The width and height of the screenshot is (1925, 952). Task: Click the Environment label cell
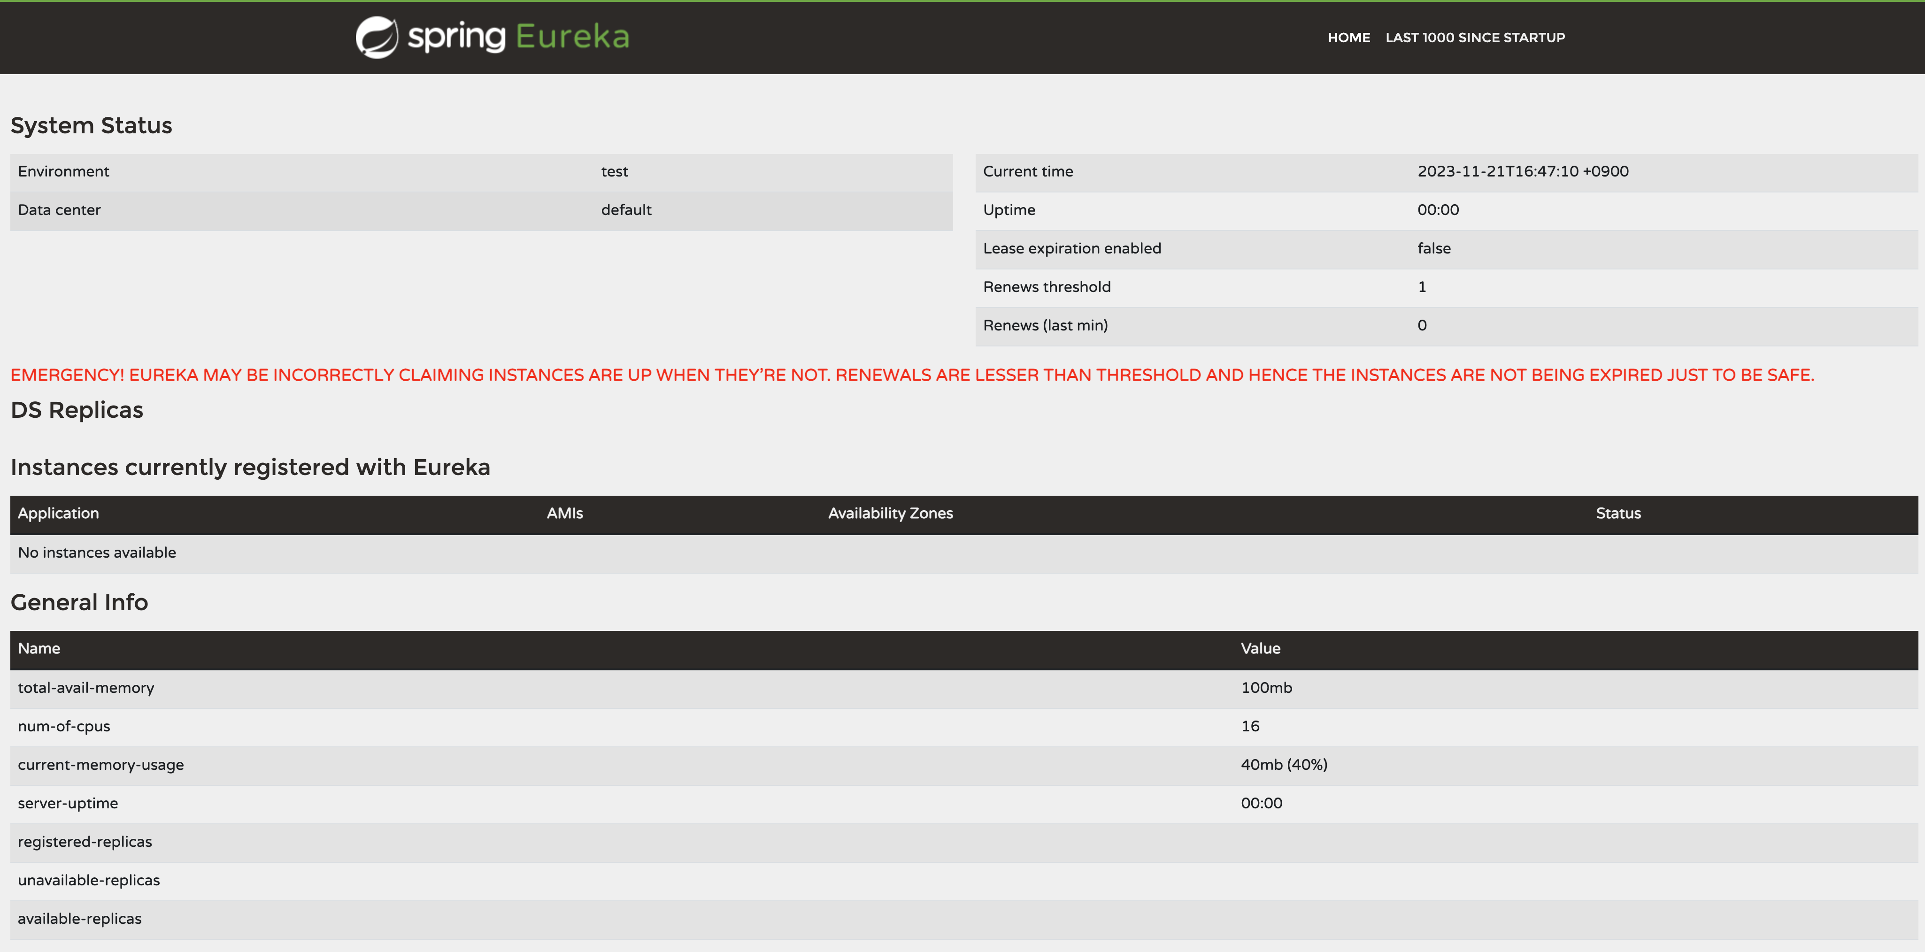click(x=63, y=171)
